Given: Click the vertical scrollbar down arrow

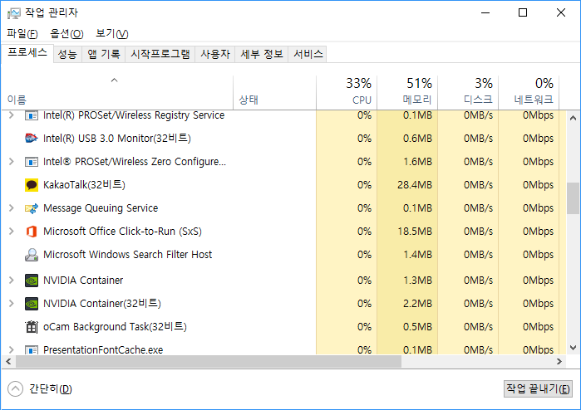Looking at the screenshot, I should [573, 348].
